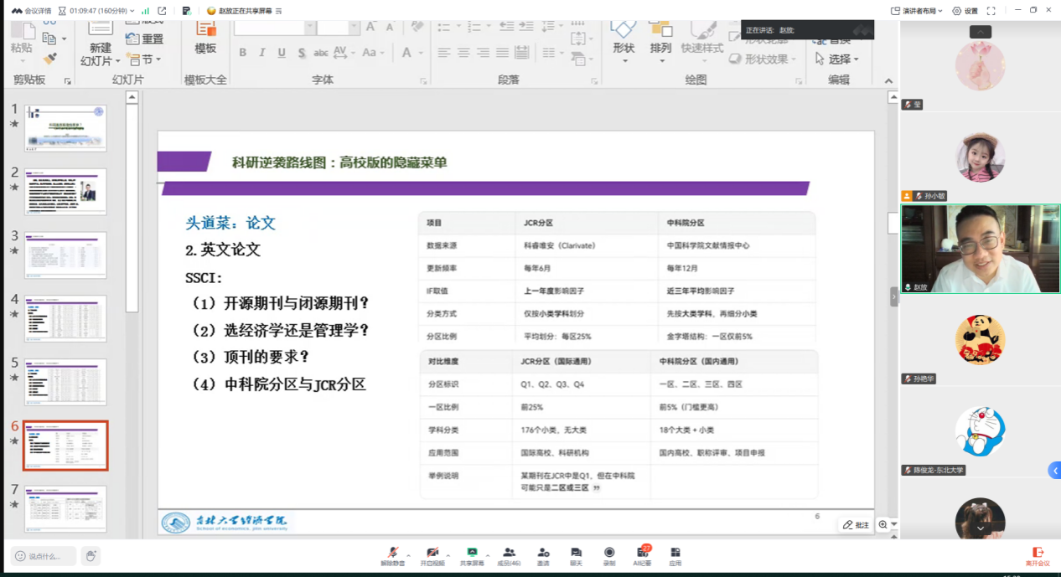Open 设置 settings in the title bar
Viewport: 1061px width, 577px height.
[x=965, y=11]
